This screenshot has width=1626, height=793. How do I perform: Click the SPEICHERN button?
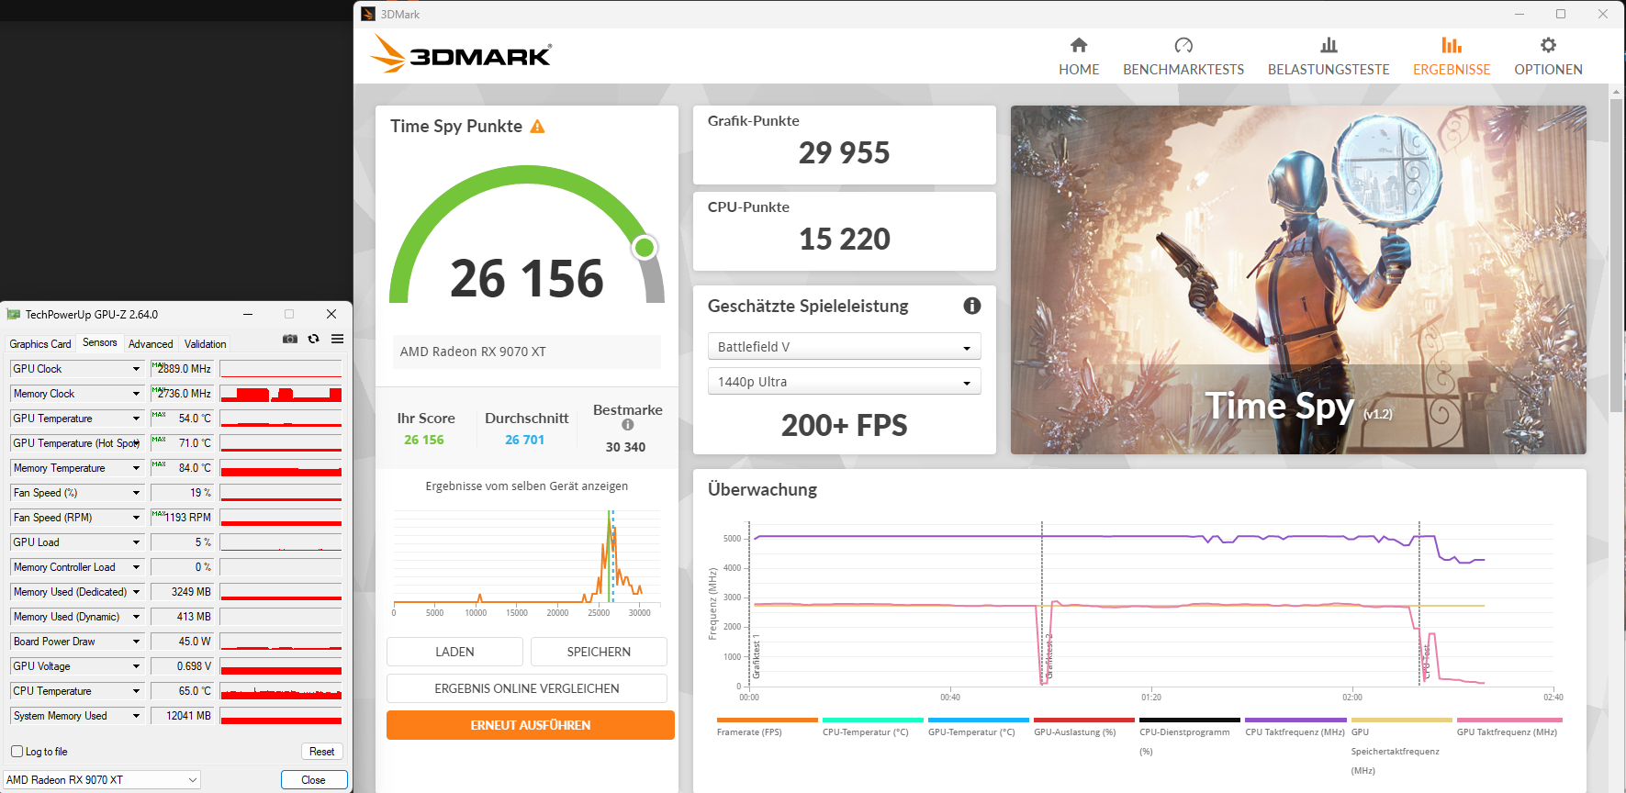coord(599,652)
